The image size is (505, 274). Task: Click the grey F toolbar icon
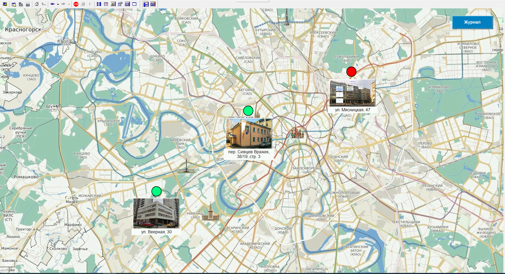click(90, 4)
